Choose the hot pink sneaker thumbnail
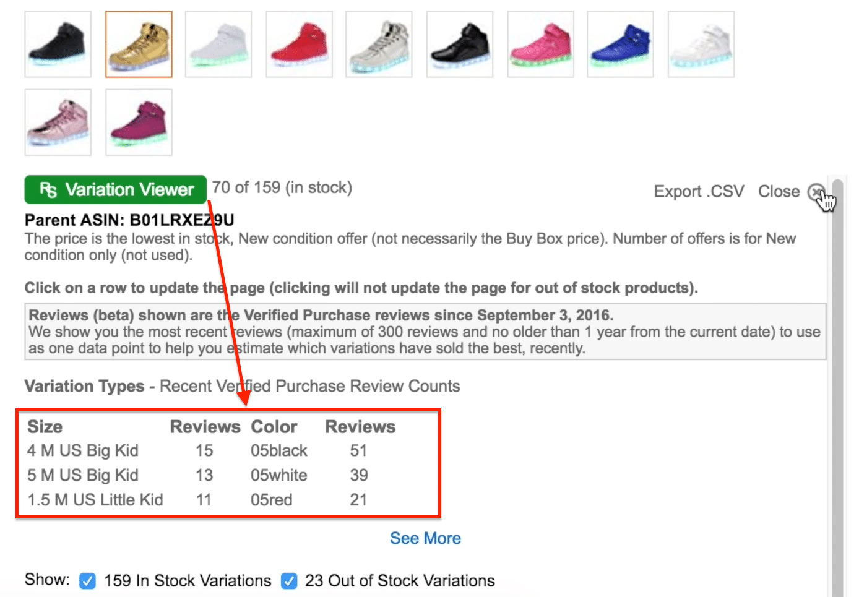 pos(540,44)
